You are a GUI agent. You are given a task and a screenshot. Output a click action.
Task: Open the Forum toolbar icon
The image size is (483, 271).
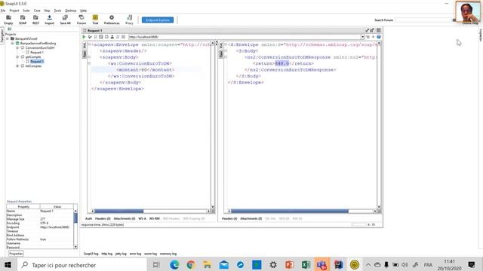pos(82,20)
